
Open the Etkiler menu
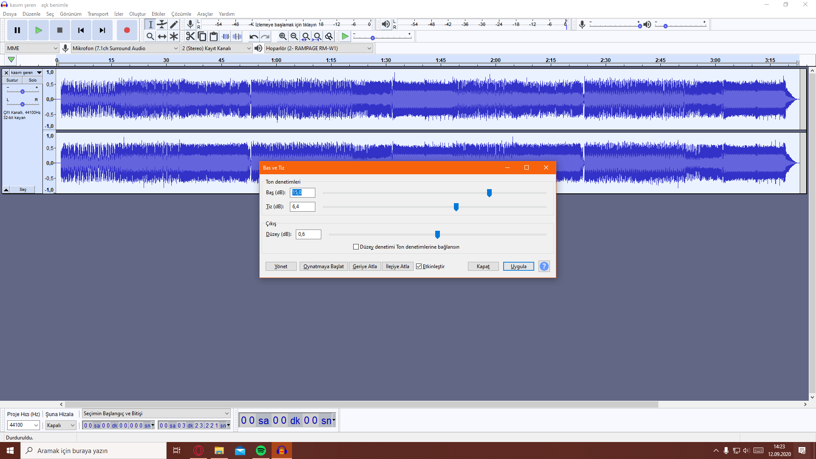(159, 14)
